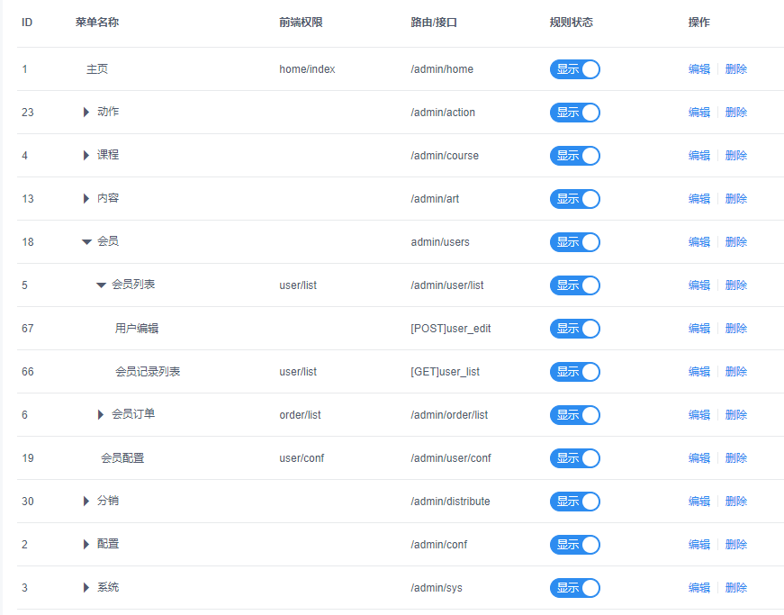Toggle the 显示 switch for 分销

[x=574, y=502]
